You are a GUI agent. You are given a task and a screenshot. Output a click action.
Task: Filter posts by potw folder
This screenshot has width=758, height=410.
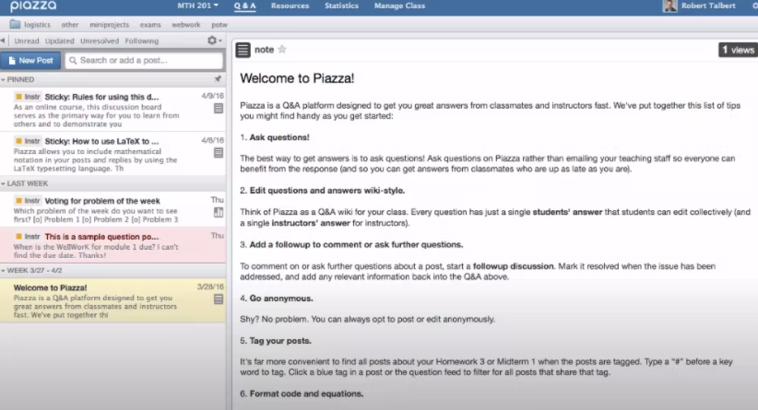tap(219, 25)
